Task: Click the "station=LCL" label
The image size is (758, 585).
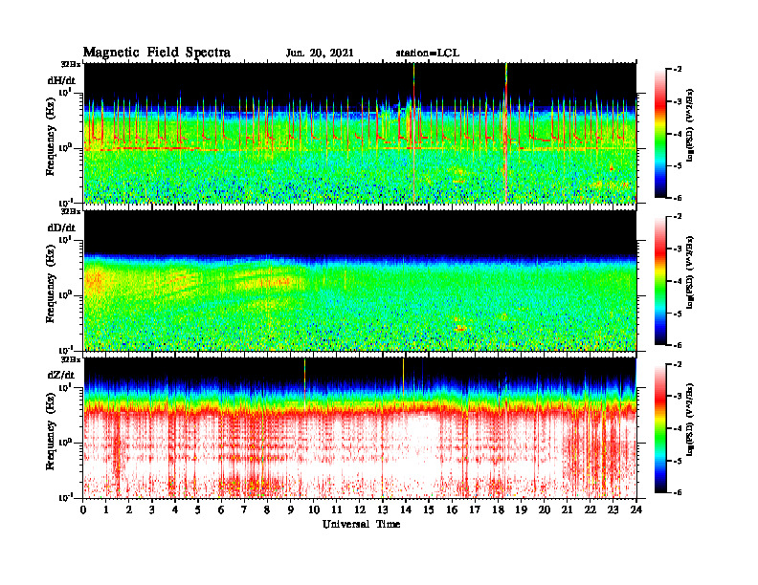Action: 428,54
